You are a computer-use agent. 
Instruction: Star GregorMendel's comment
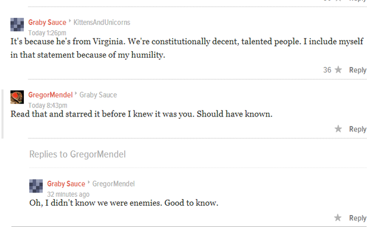coord(338,129)
